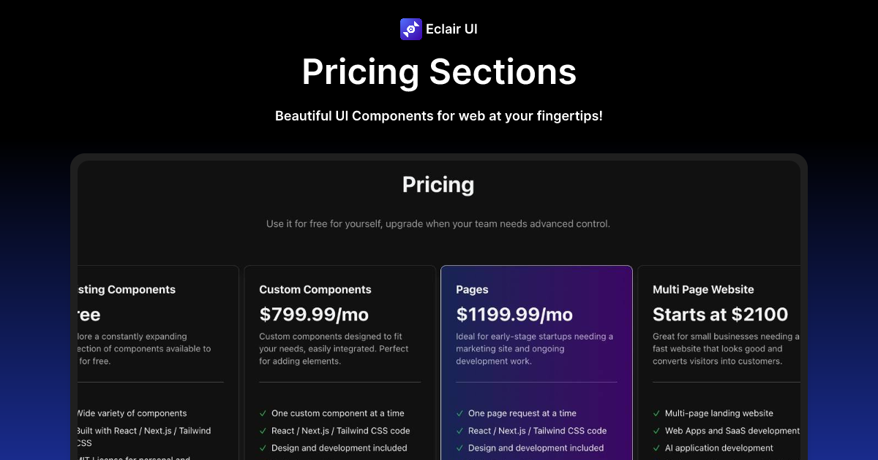Viewport: 878px width, 460px height.
Task: Click the "Custom Components" plan heading
Action: click(x=315, y=289)
